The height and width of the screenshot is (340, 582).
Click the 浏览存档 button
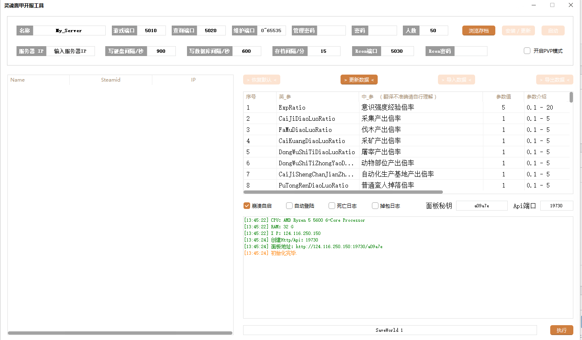[x=478, y=30]
